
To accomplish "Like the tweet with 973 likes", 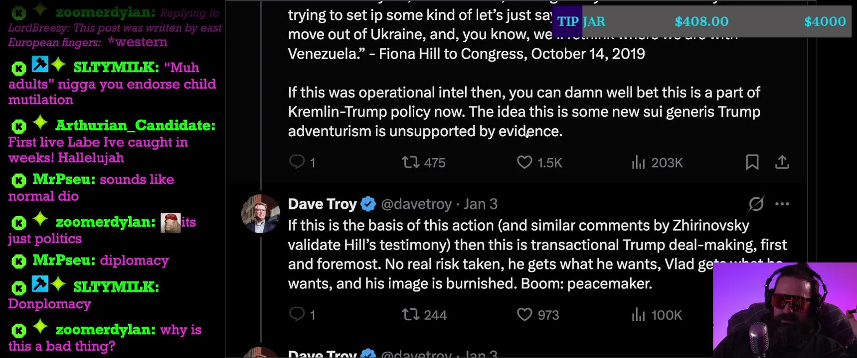I will [524, 314].
